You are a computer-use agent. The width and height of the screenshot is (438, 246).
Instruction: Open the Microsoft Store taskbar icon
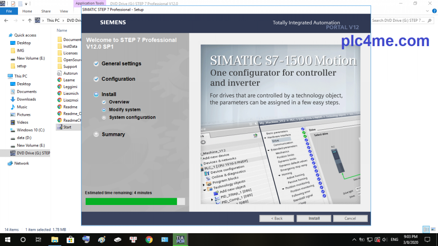[x=70, y=239]
